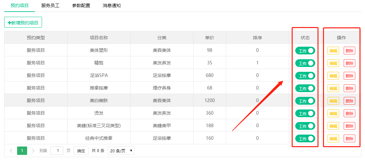This screenshot has width=365, height=161.
Task: Click the 精剪 project name cell
Action: click(99, 63)
